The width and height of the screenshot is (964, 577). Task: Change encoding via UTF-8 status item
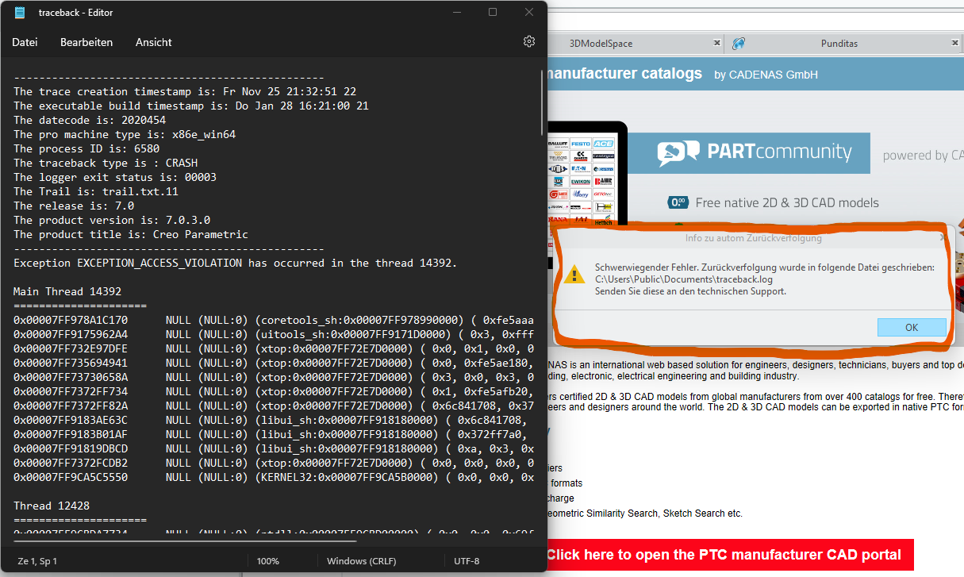pyautogui.click(x=466, y=561)
